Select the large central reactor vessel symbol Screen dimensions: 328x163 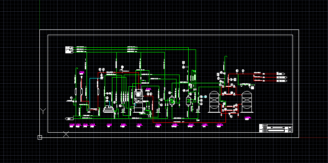pos(138,101)
